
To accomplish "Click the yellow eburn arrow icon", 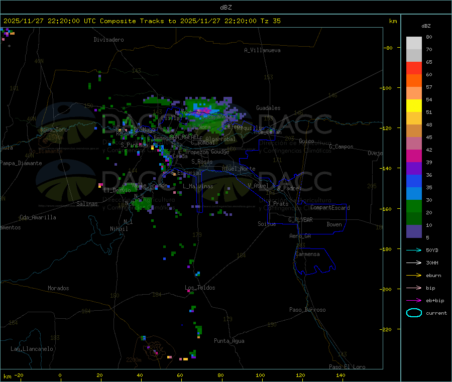I will pyautogui.click(x=414, y=275).
